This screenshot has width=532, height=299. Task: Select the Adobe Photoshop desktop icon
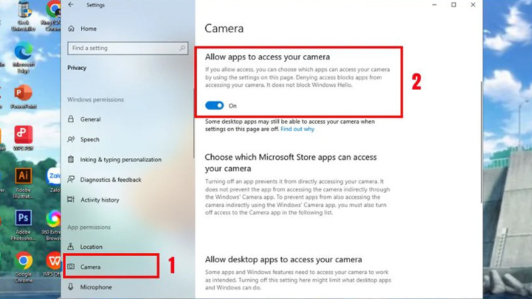tap(23, 225)
